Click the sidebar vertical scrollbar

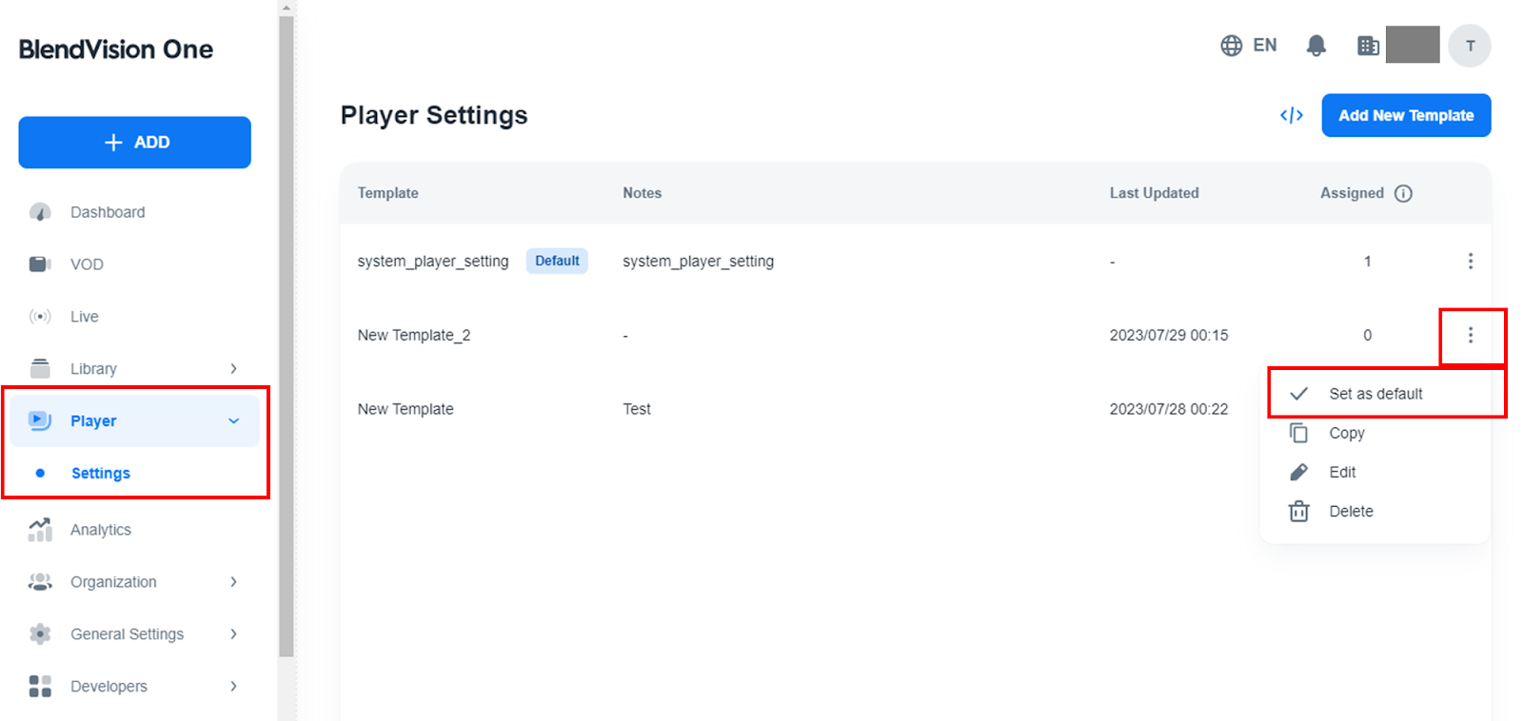coord(287,333)
